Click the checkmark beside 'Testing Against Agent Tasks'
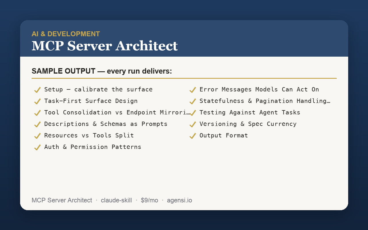Image resolution: width=368 pixels, height=230 pixels. (193, 113)
